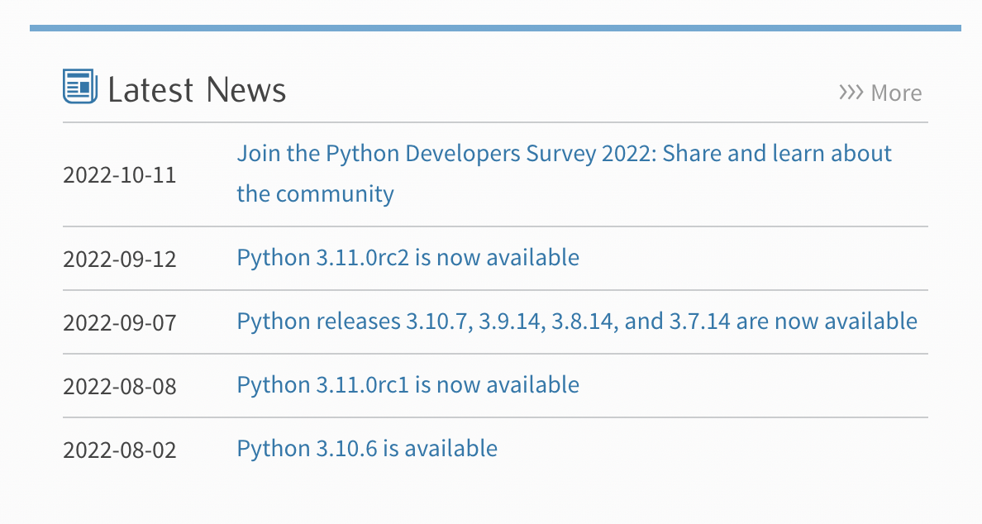Click the 2022-08-08 date label

click(x=120, y=386)
